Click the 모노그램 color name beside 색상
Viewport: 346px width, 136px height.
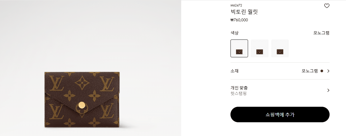tap(321, 33)
